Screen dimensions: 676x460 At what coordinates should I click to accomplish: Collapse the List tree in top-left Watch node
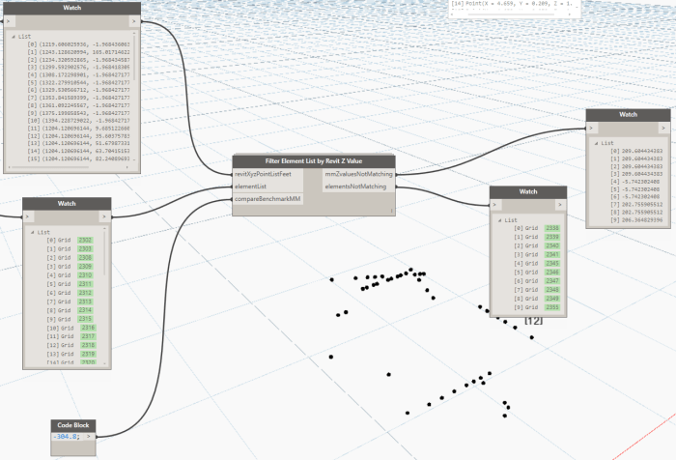pos(14,36)
